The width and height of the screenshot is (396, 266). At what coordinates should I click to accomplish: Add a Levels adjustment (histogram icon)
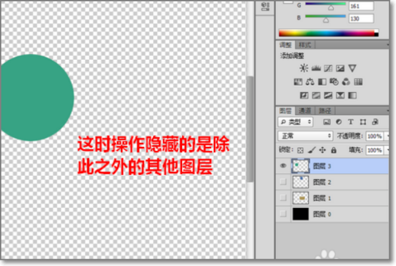tap(316, 68)
